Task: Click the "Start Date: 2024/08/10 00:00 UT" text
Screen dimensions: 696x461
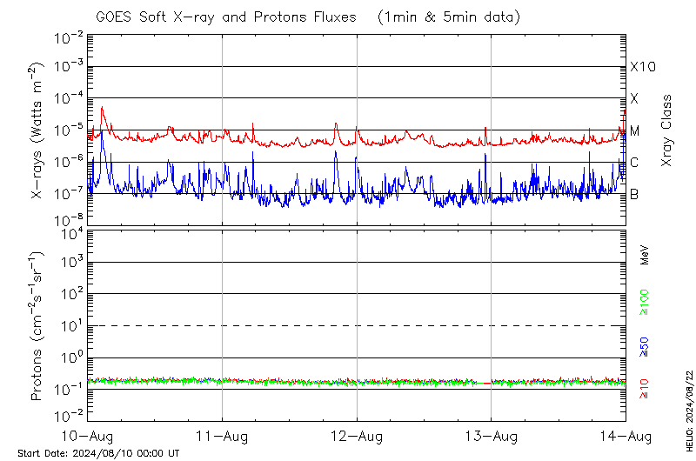Action: coord(98,453)
